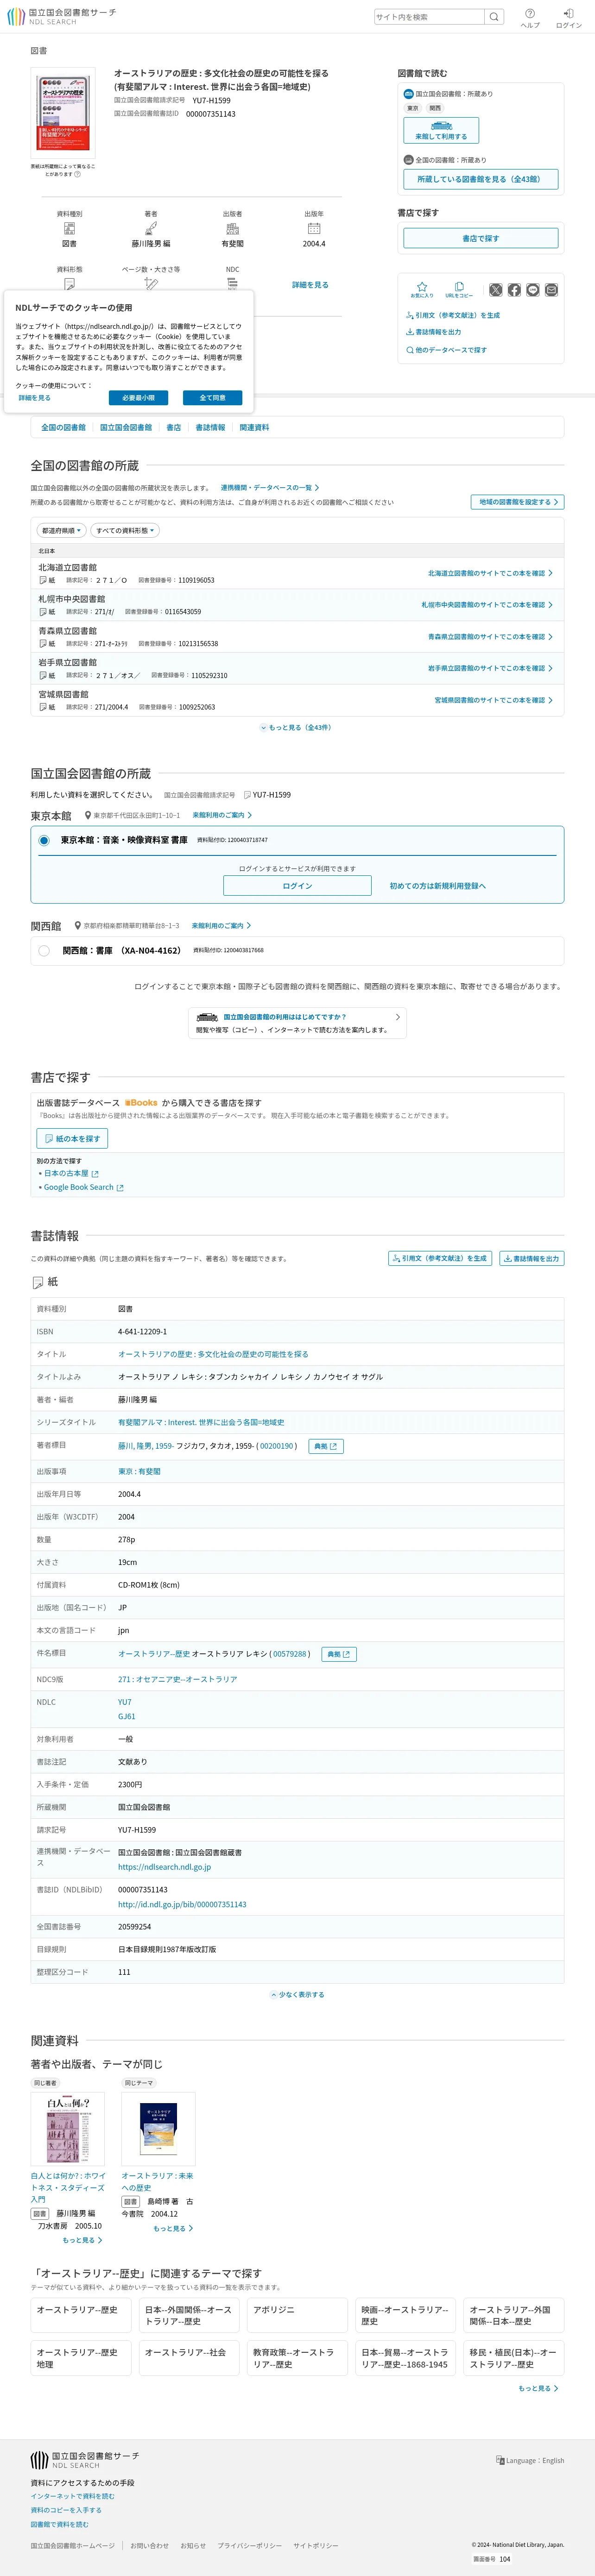Click the publisher building icon above 有斐閣

[x=232, y=229]
